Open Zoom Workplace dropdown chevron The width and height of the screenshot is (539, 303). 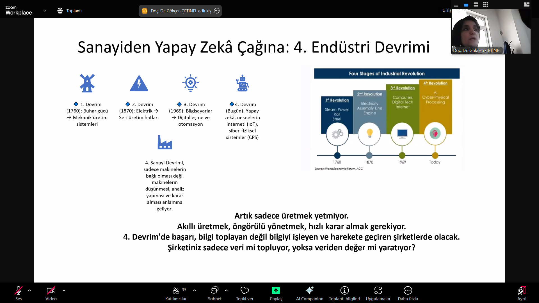pos(45,11)
